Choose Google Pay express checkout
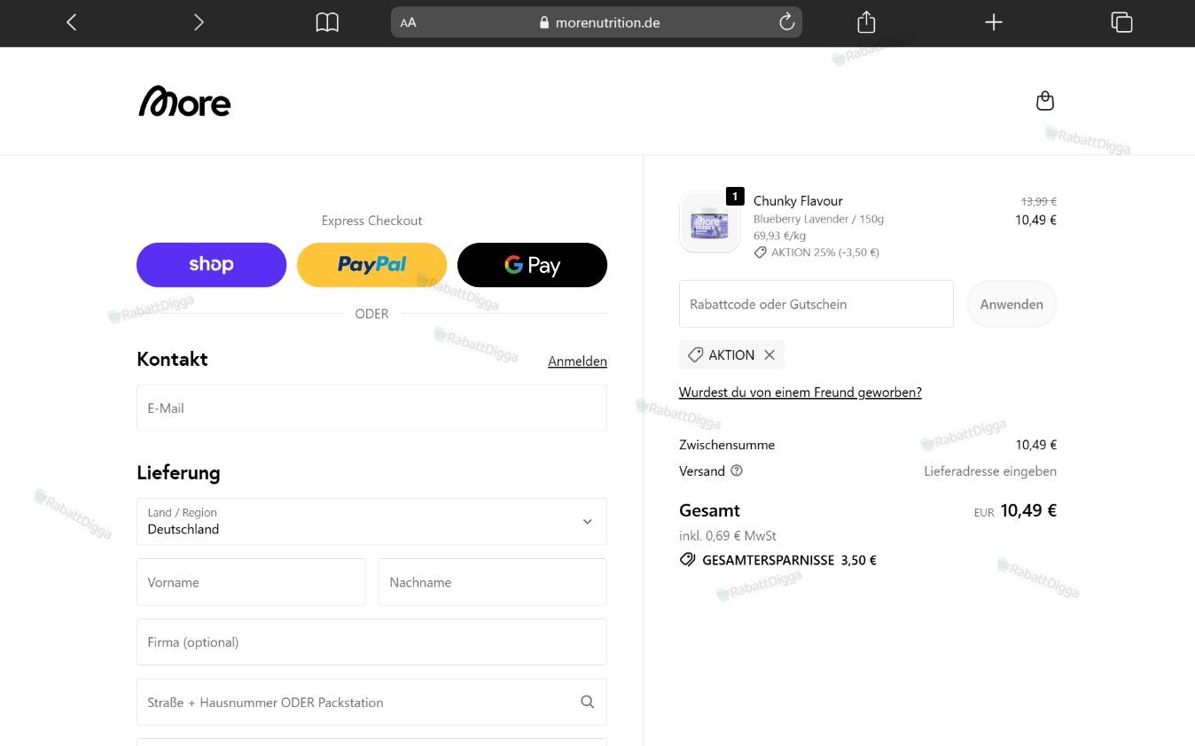 click(x=532, y=265)
